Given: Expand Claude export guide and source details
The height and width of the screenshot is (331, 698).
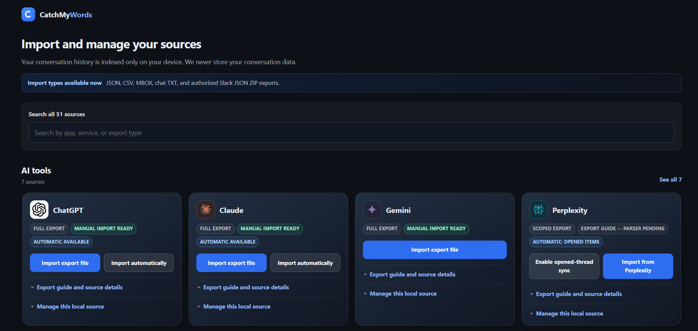Looking at the screenshot, I should (x=246, y=287).
